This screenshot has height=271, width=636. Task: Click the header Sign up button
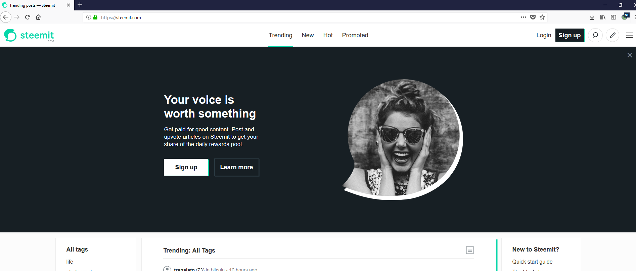tap(570, 35)
